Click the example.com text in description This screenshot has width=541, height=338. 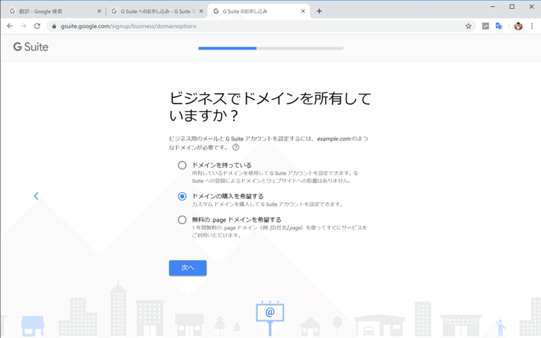point(333,139)
